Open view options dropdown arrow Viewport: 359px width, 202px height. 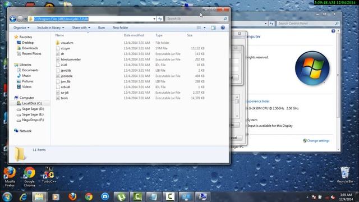(x=205, y=27)
